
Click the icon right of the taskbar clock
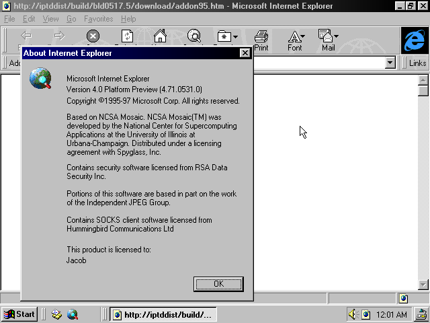click(421, 315)
